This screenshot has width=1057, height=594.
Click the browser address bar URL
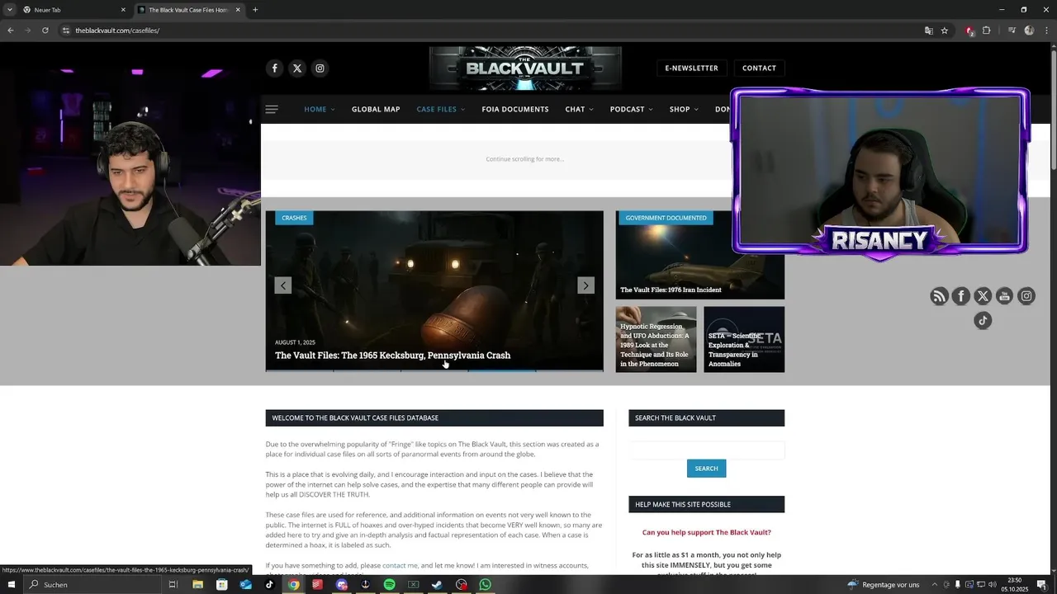click(117, 31)
